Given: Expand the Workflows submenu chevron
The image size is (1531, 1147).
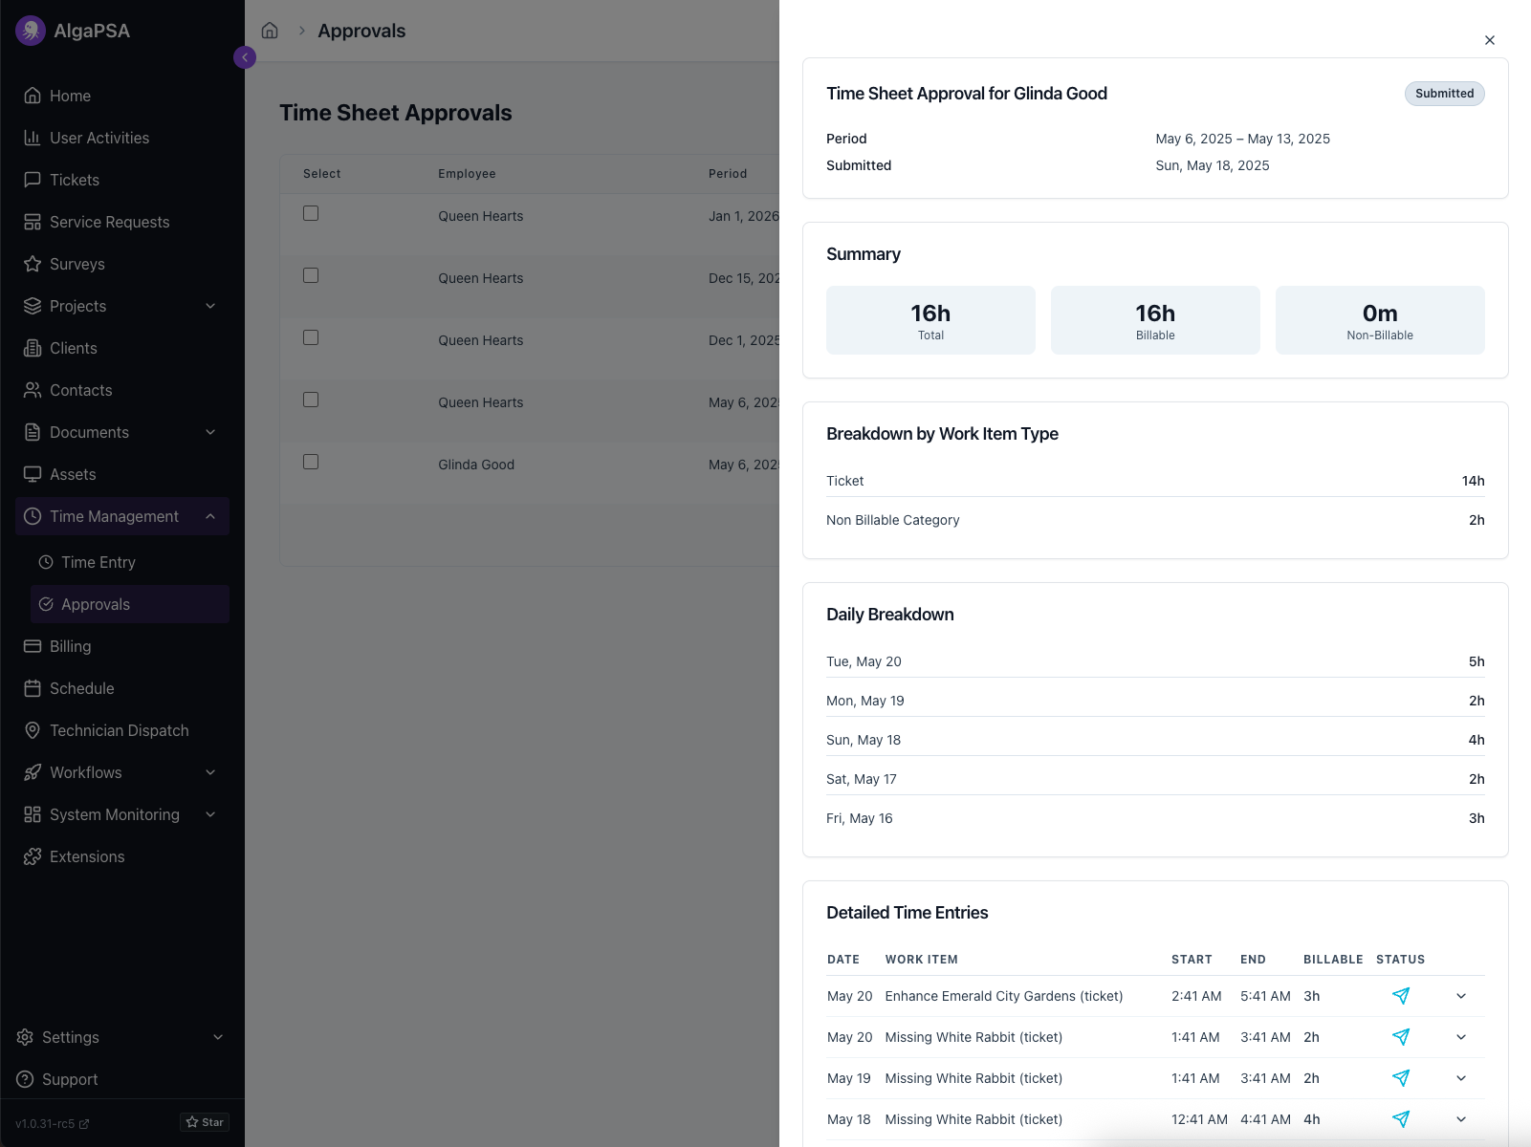Looking at the screenshot, I should click(x=210, y=772).
